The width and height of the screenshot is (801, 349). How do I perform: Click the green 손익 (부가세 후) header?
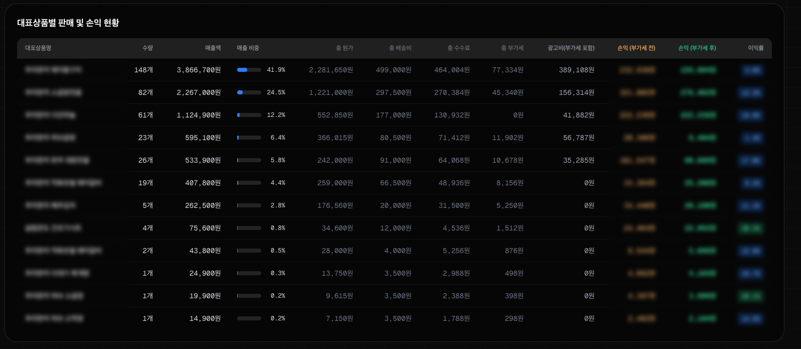coord(697,48)
